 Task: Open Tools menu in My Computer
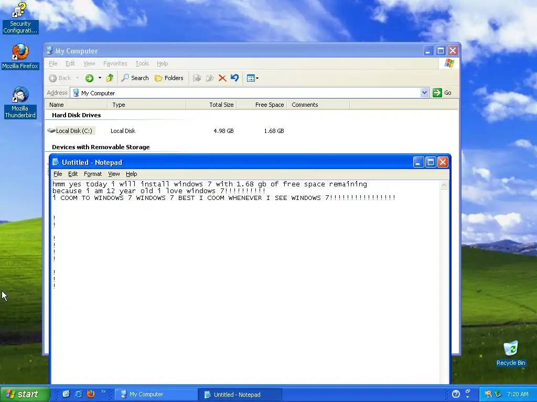point(142,63)
